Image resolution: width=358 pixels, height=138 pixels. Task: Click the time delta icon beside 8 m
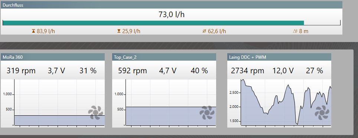[x=295, y=31]
